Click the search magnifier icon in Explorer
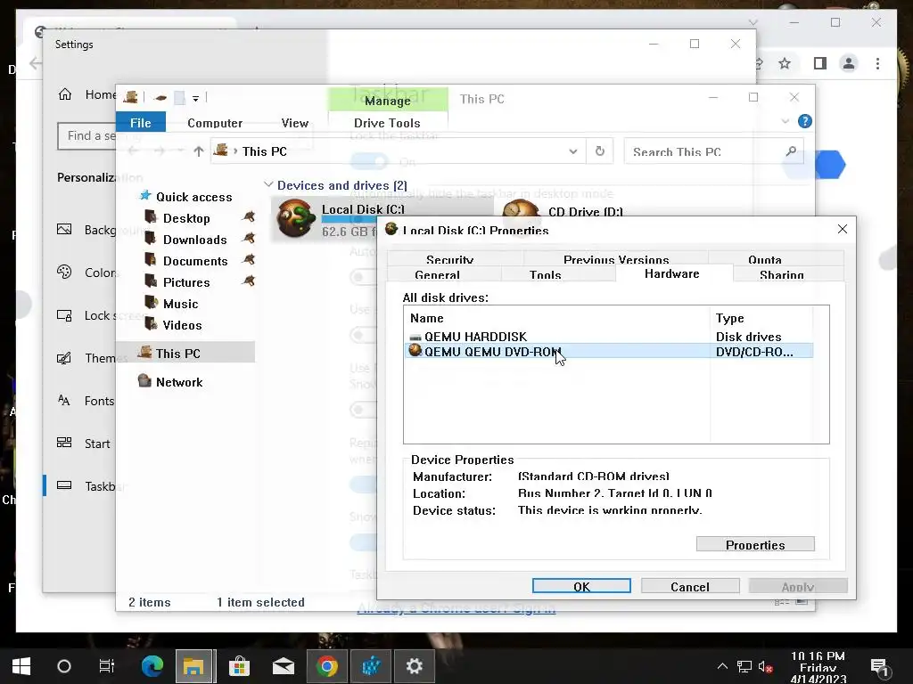This screenshot has width=913, height=684. [x=790, y=151]
